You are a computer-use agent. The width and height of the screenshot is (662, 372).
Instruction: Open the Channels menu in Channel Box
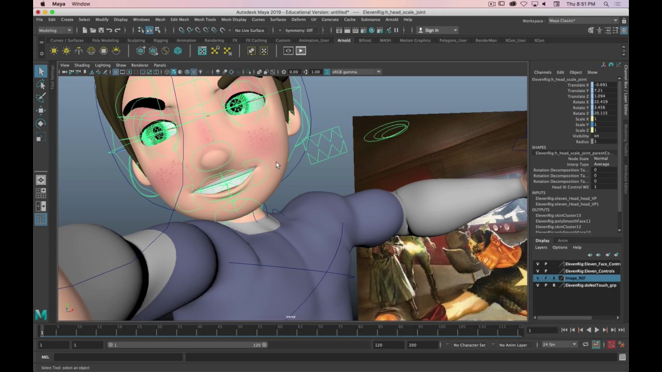point(543,72)
